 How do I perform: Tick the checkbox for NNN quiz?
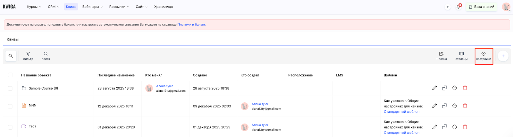point(10,106)
